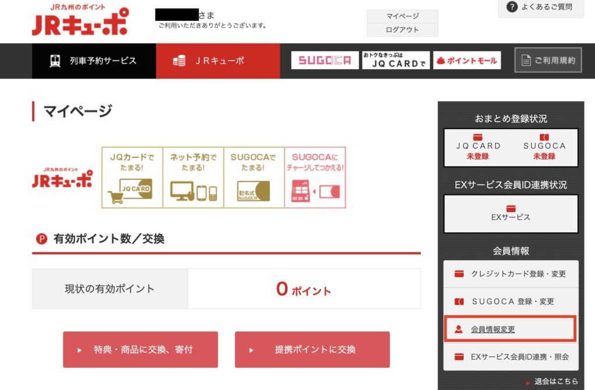The height and width of the screenshot is (390, 595).
Task: Click the red P icon beside 有効ポイント数／交換
Action: point(41,239)
